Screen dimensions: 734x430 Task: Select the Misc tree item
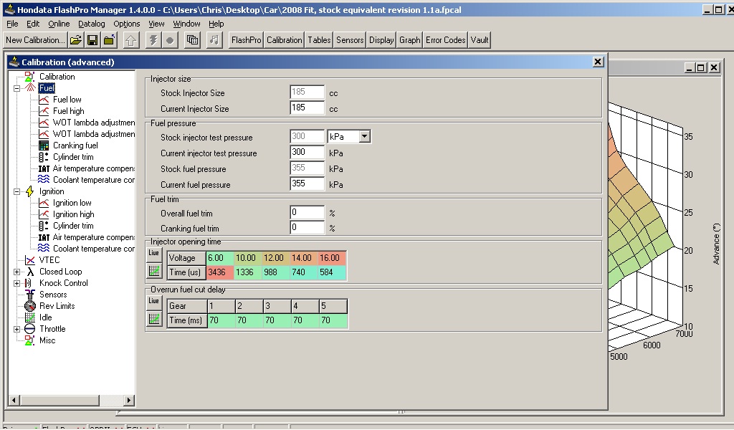point(47,340)
